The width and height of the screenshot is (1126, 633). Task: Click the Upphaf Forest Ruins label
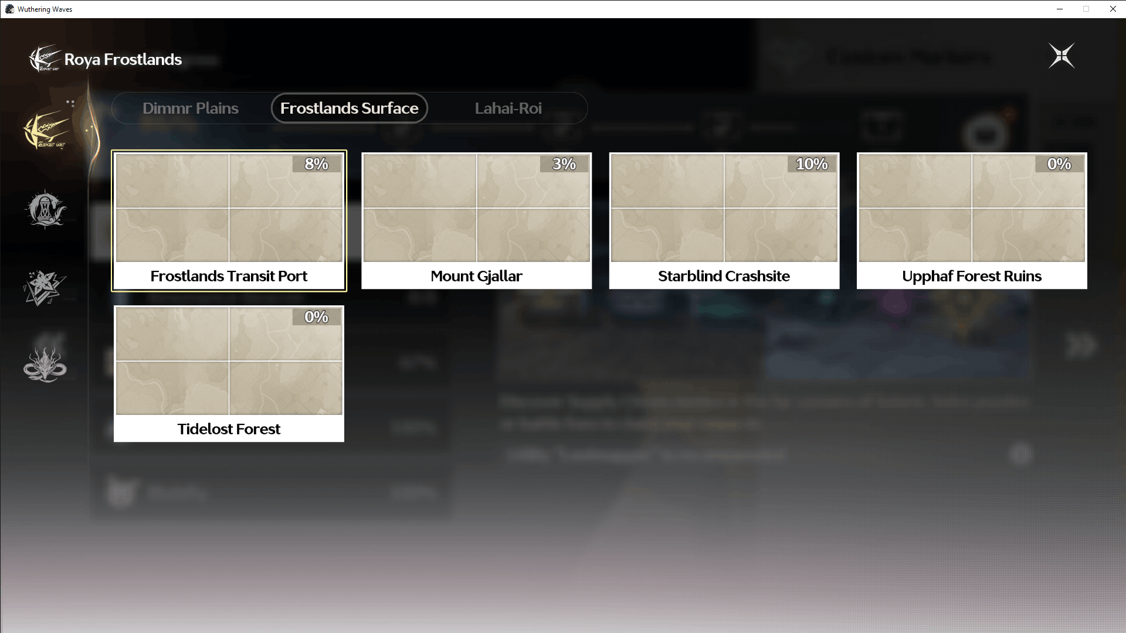point(972,276)
